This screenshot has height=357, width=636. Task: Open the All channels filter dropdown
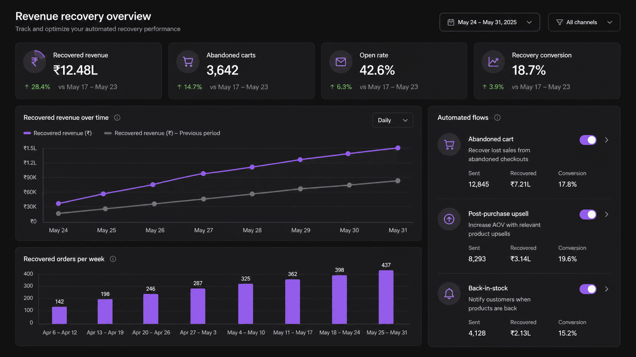click(584, 22)
